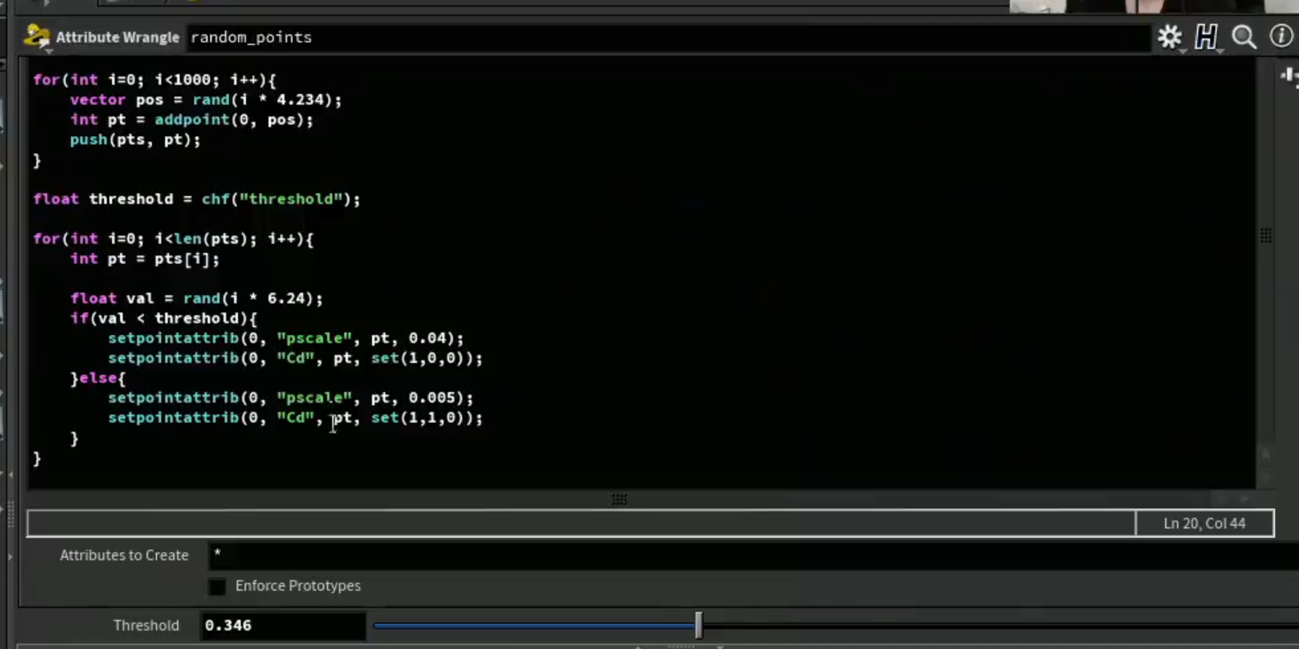Click the dotted splitter below code editor

[619, 499]
